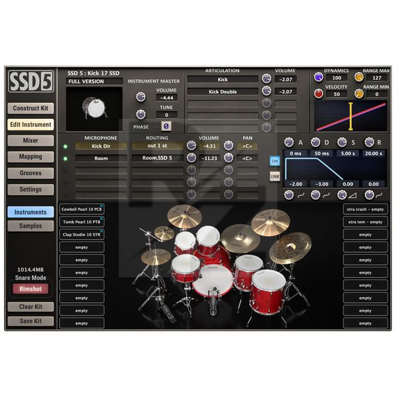Open the xtra crash - empty slot
Image resolution: width=396 pixels, height=396 pixels.
coord(365,209)
